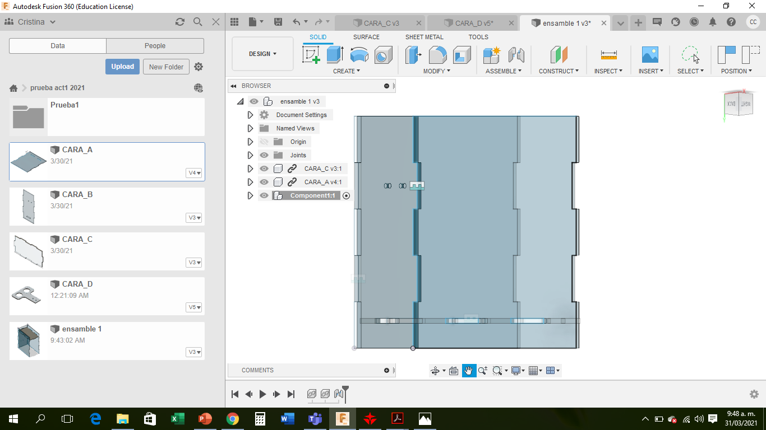Show the Origin folder
766x430 pixels.
264,142
